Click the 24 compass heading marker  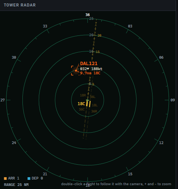14,143
